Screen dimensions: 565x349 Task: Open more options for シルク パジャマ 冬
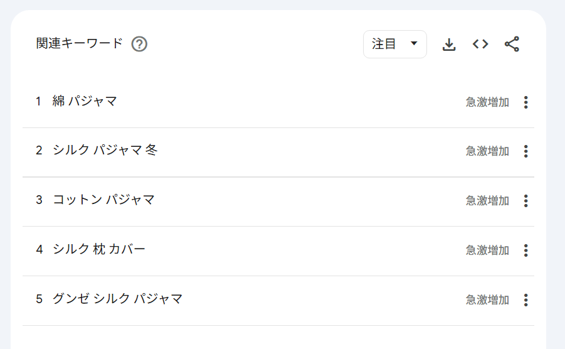pos(525,151)
